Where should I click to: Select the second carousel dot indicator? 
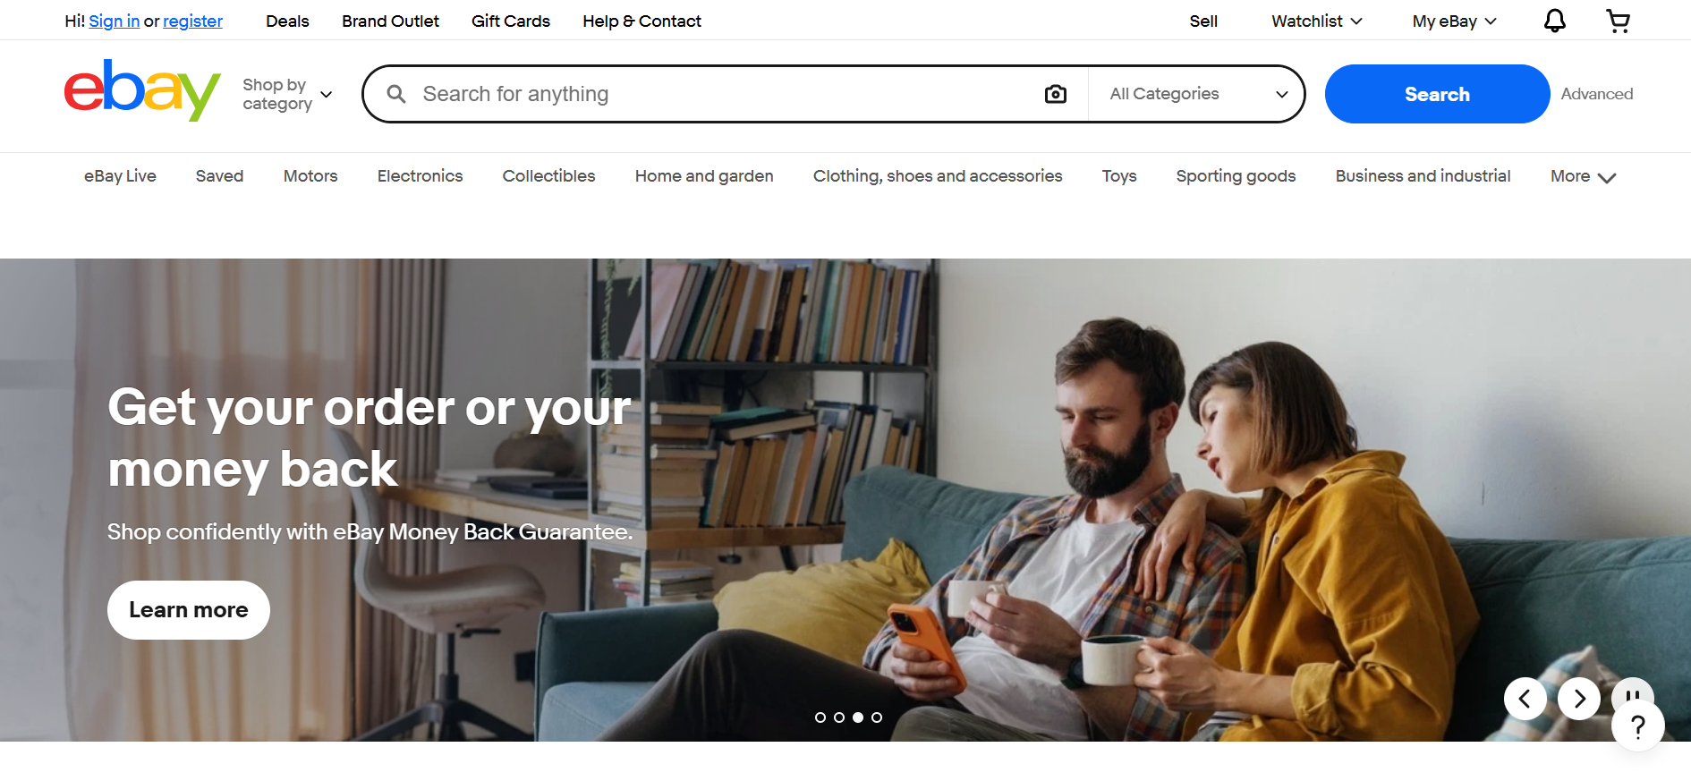pyautogui.click(x=839, y=717)
